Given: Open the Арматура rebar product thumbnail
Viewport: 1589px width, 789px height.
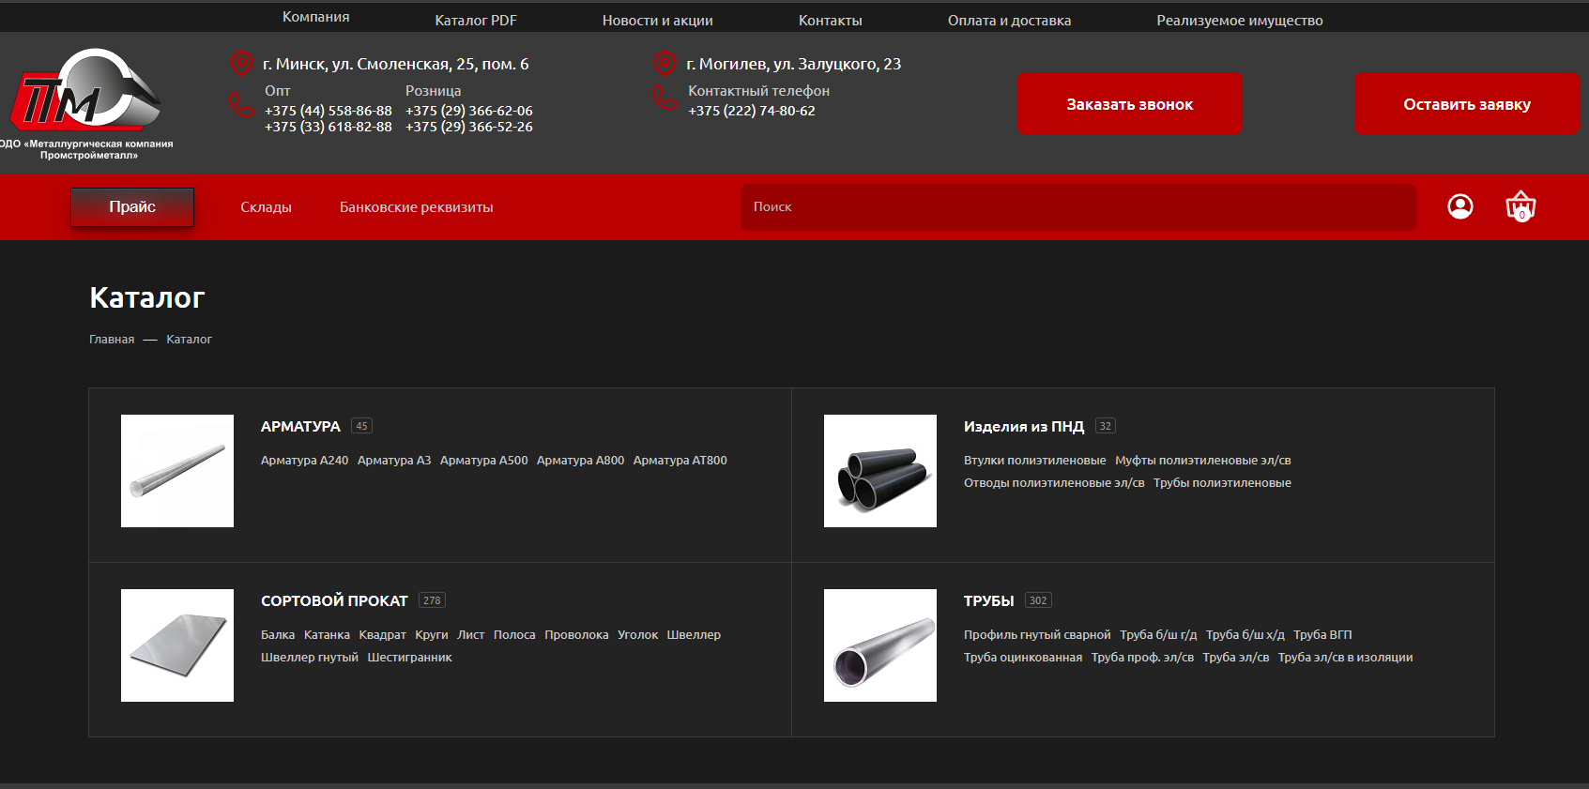Looking at the screenshot, I should (x=177, y=471).
